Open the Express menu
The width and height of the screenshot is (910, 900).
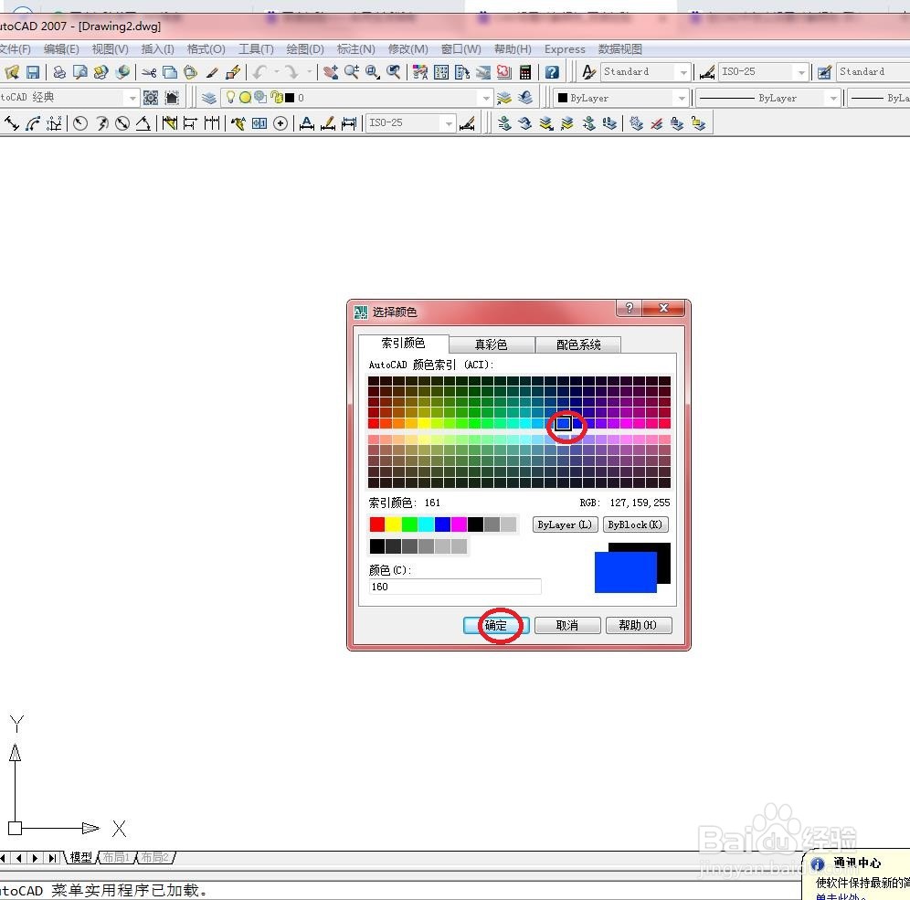565,49
